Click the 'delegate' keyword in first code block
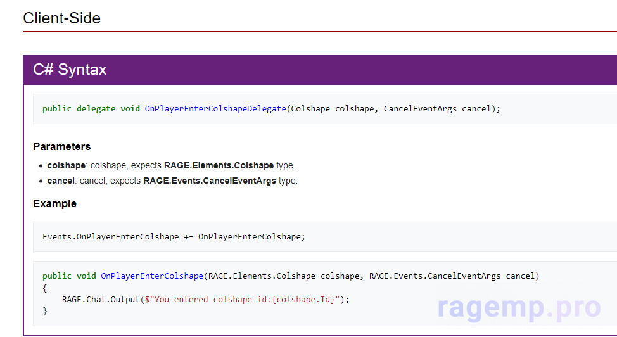This screenshot has height=337, width=617. [96, 109]
